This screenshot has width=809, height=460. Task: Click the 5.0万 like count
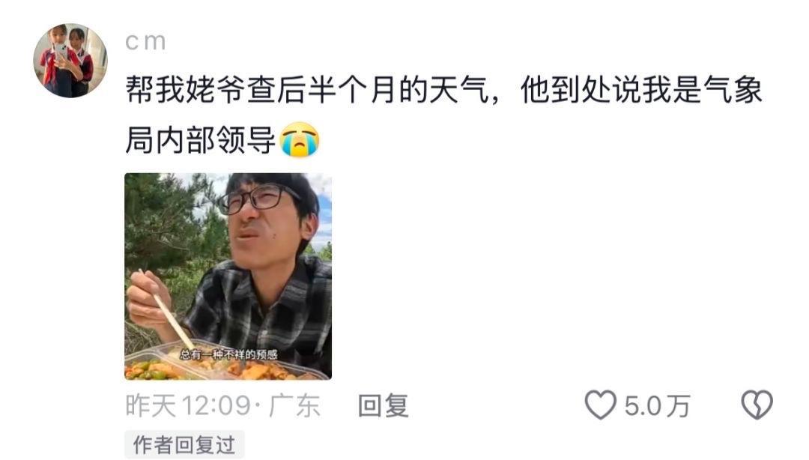coord(657,406)
